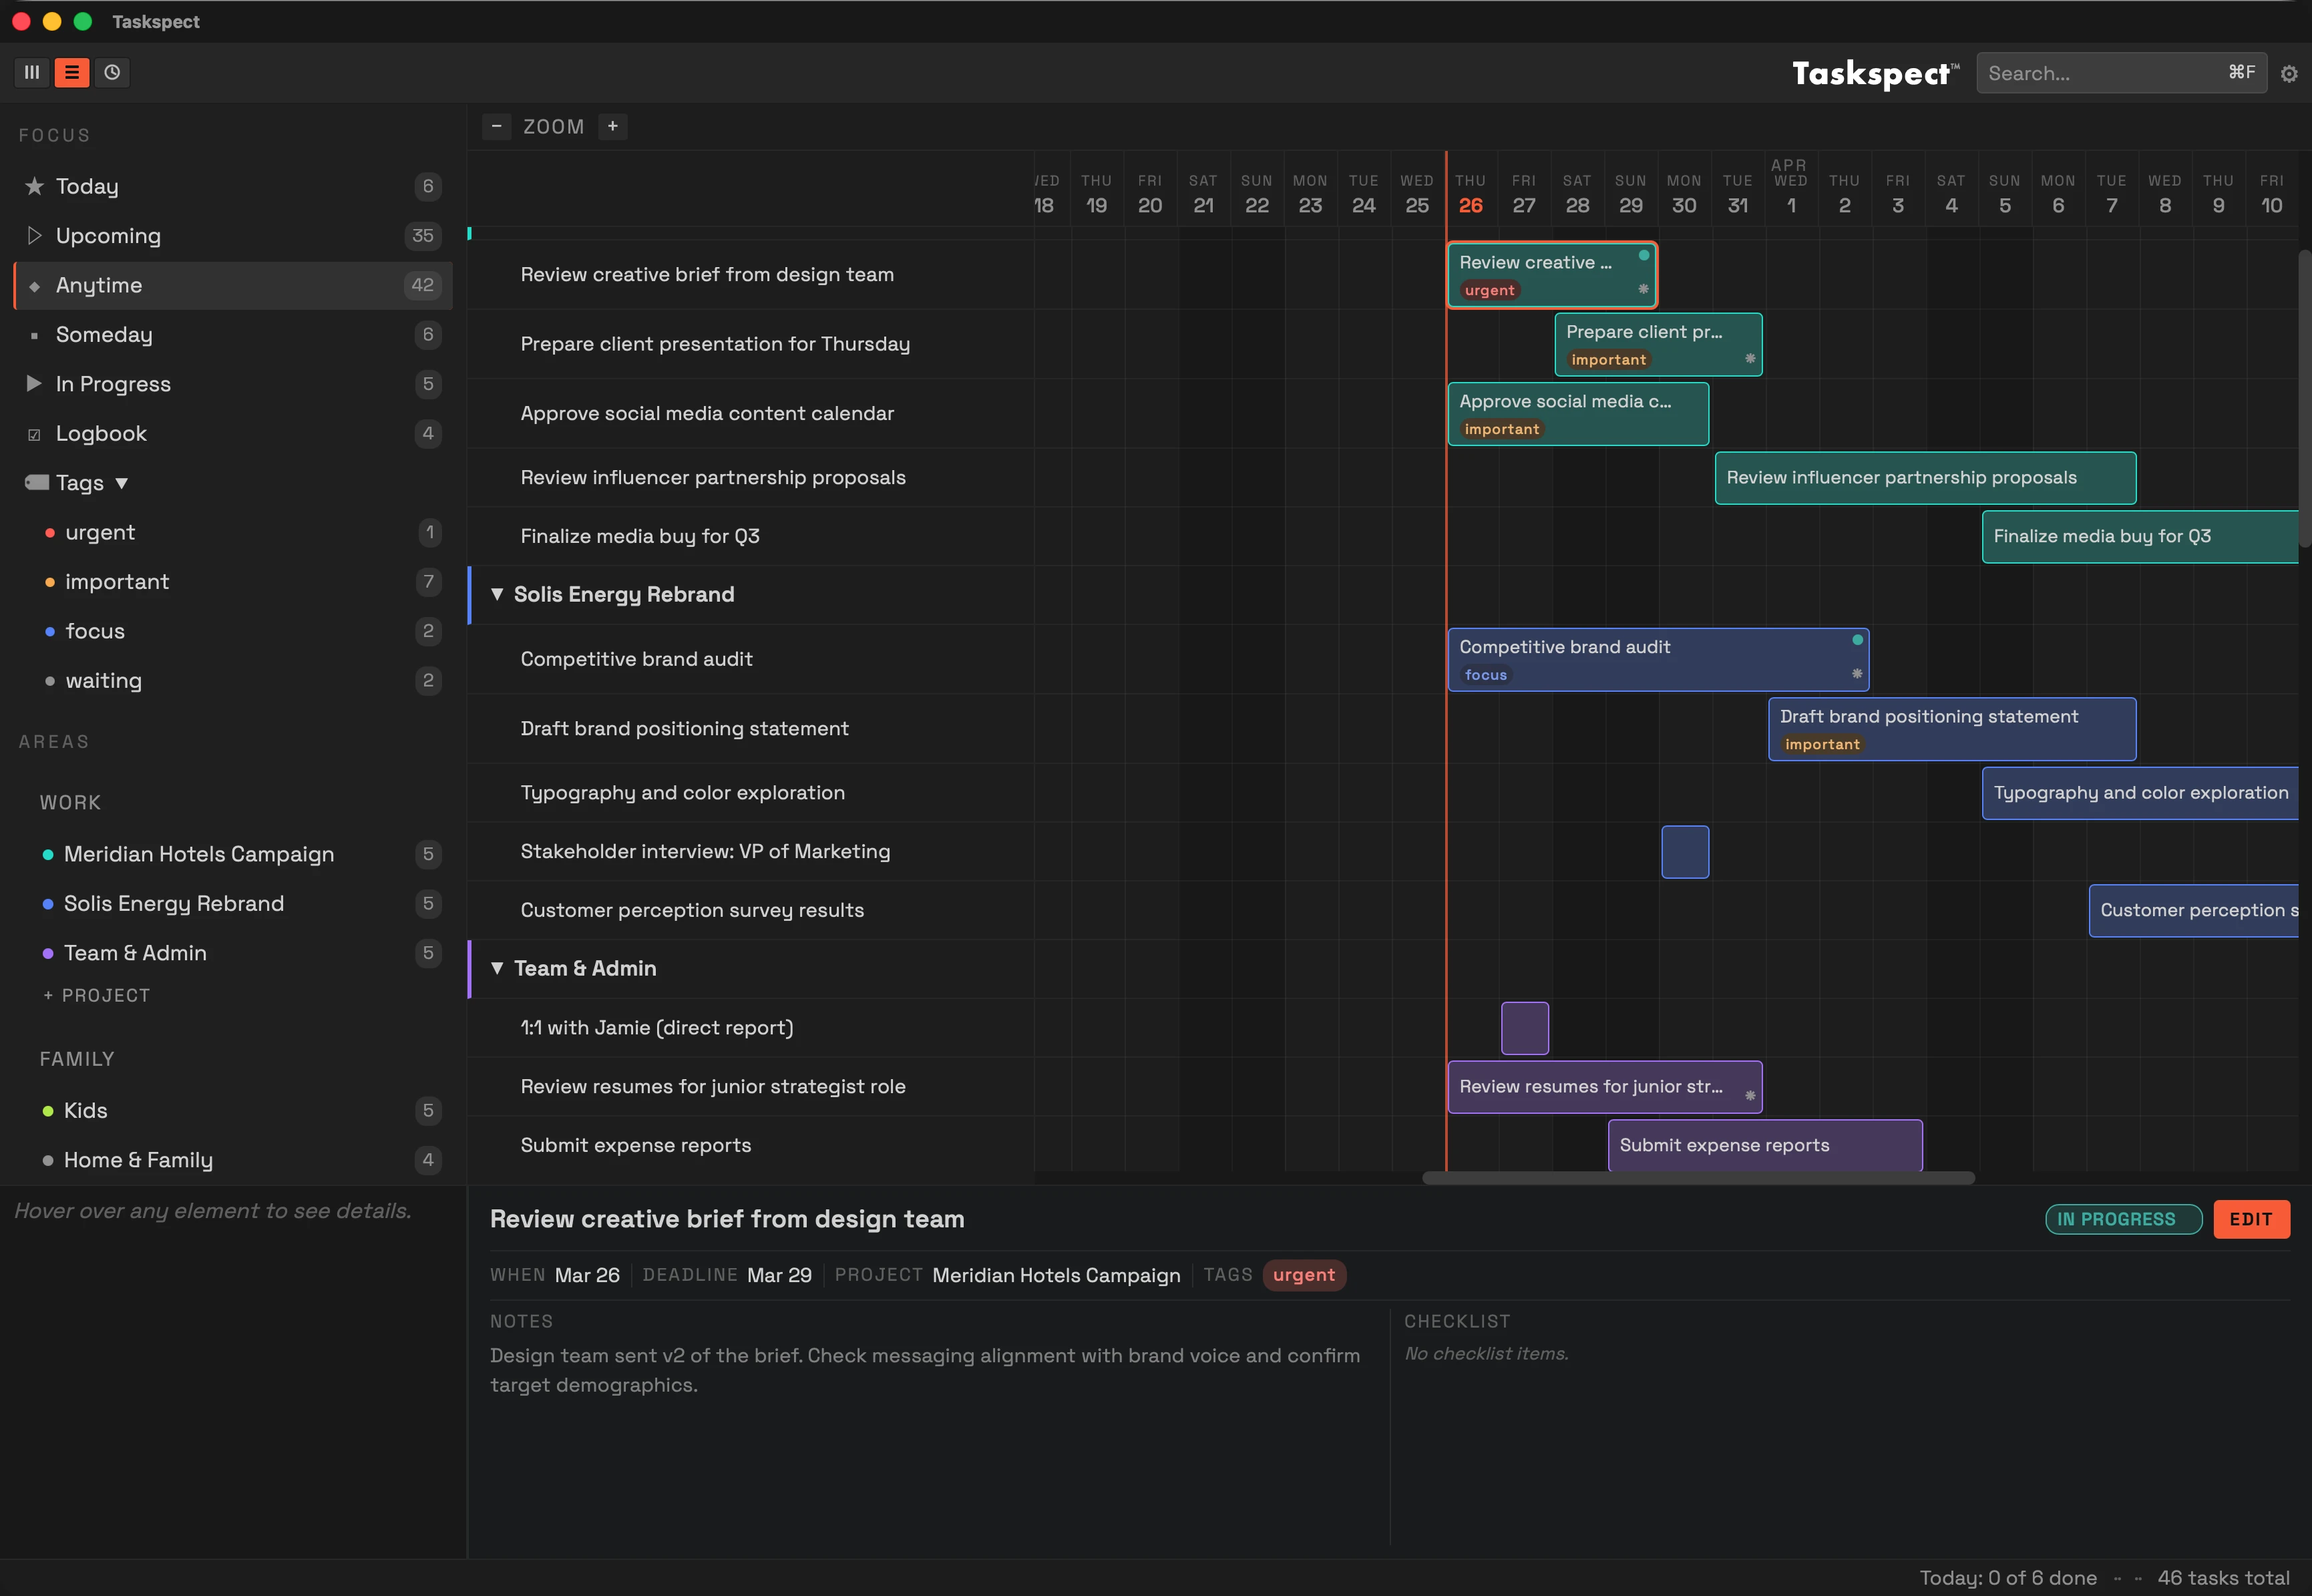Add a new project with + PROJECT
Image resolution: width=2312 pixels, height=1596 pixels.
[x=96, y=996]
